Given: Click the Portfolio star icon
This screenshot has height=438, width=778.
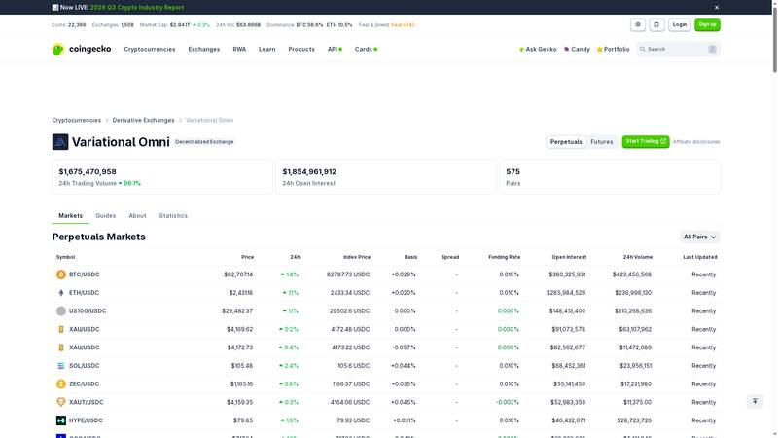Looking at the screenshot, I should (x=599, y=50).
